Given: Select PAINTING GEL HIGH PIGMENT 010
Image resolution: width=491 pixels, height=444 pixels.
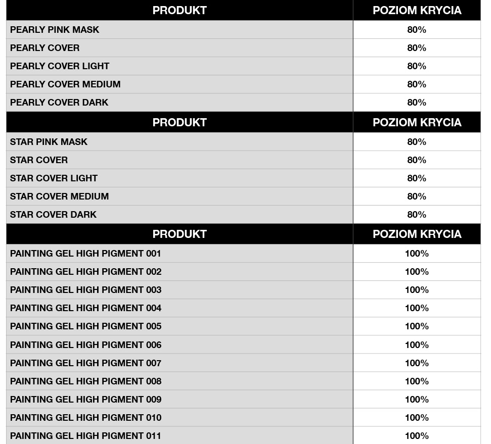Looking at the screenshot, I should coord(85,417).
